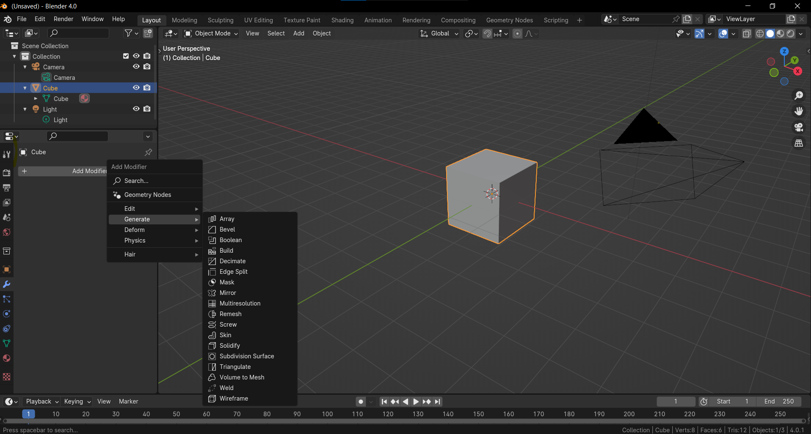Open the Object Mode dropdown
Viewport: 811px width, 434px height.
[x=211, y=34]
